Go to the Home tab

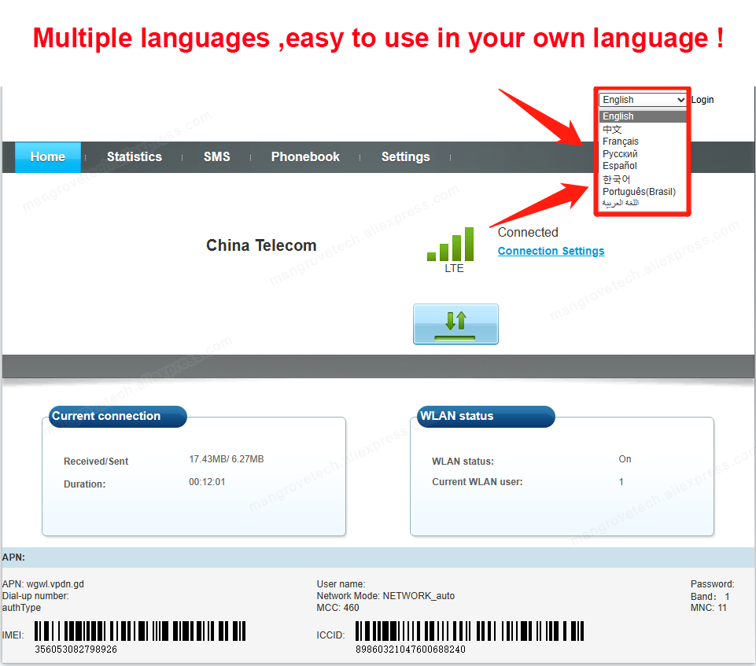(x=48, y=157)
